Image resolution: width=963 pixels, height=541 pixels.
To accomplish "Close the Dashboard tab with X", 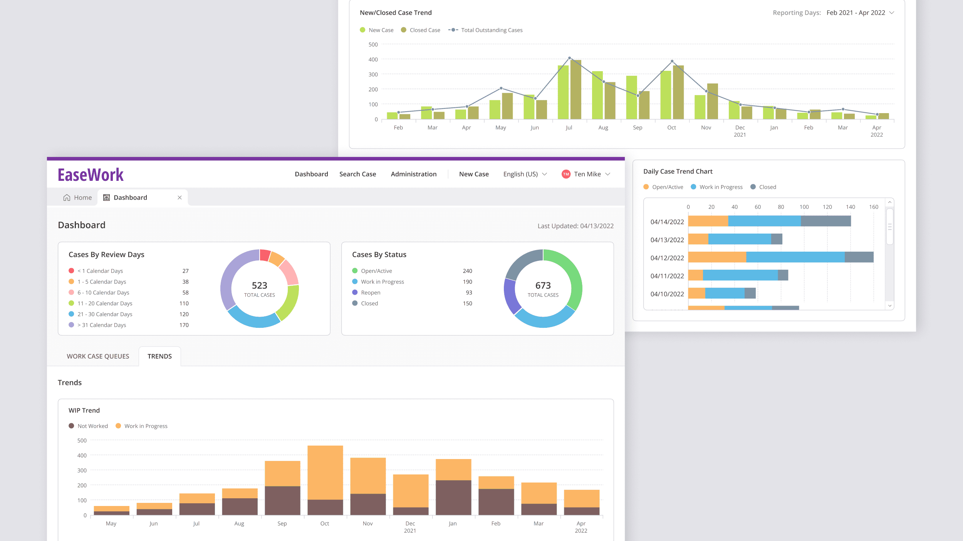I will pos(180,197).
